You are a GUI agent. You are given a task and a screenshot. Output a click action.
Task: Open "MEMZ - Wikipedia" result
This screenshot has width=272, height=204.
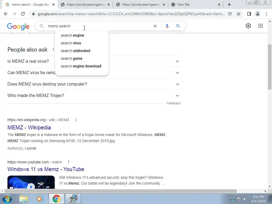(29, 127)
